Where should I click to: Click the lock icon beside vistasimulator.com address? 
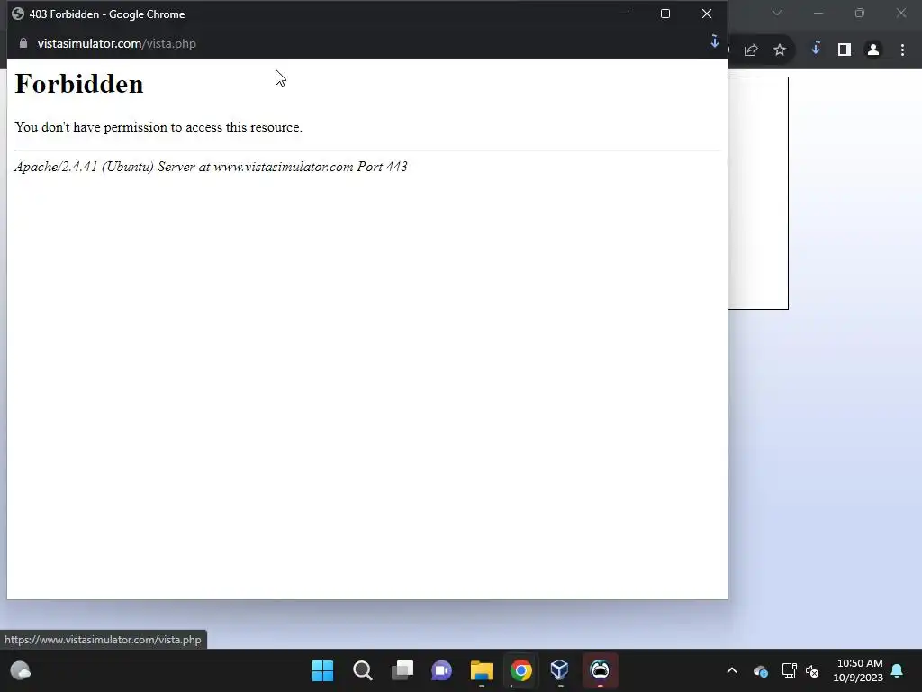coord(23,43)
